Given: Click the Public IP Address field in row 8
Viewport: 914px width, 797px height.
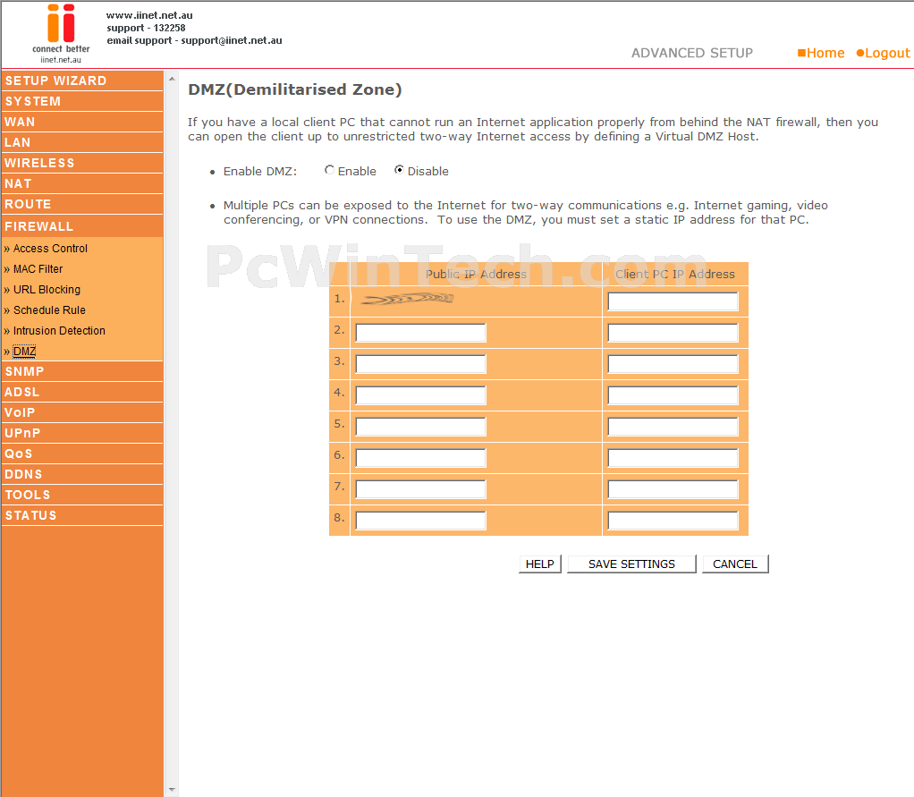Looking at the screenshot, I should (x=420, y=521).
